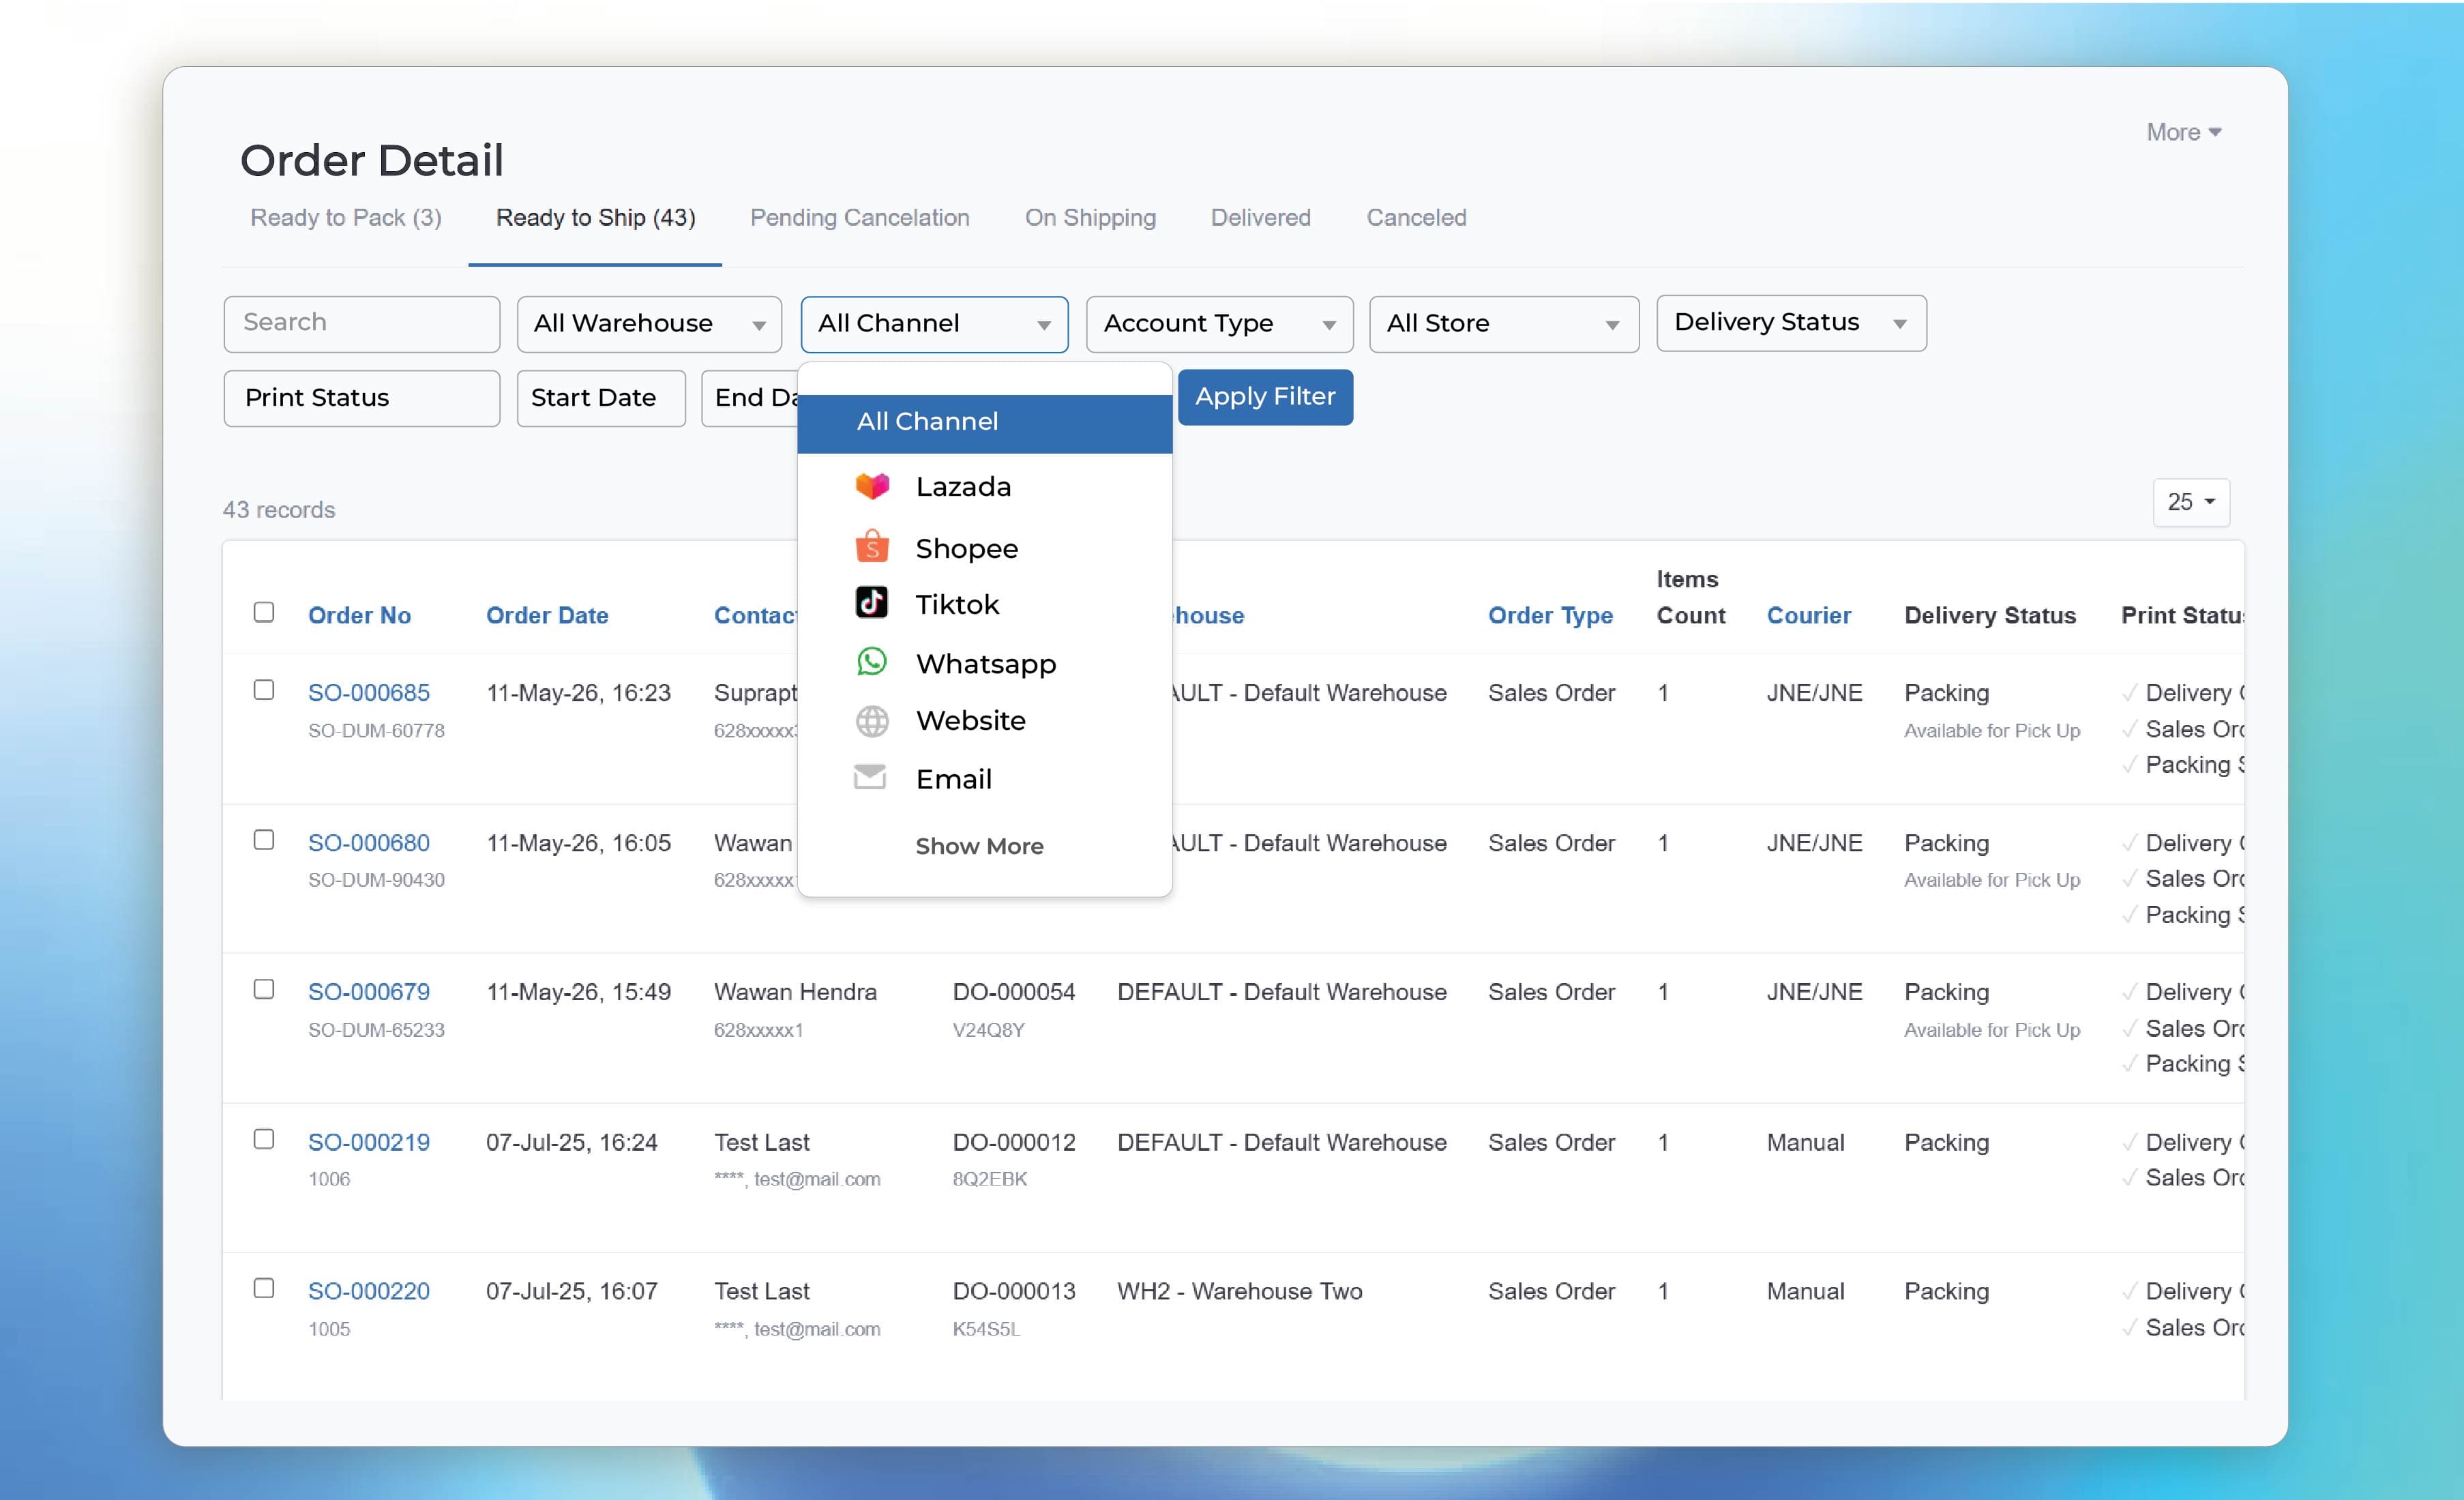Click the All Channel dropdown arrow
This screenshot has height=1500, width=2464.
coord(1044,325)
